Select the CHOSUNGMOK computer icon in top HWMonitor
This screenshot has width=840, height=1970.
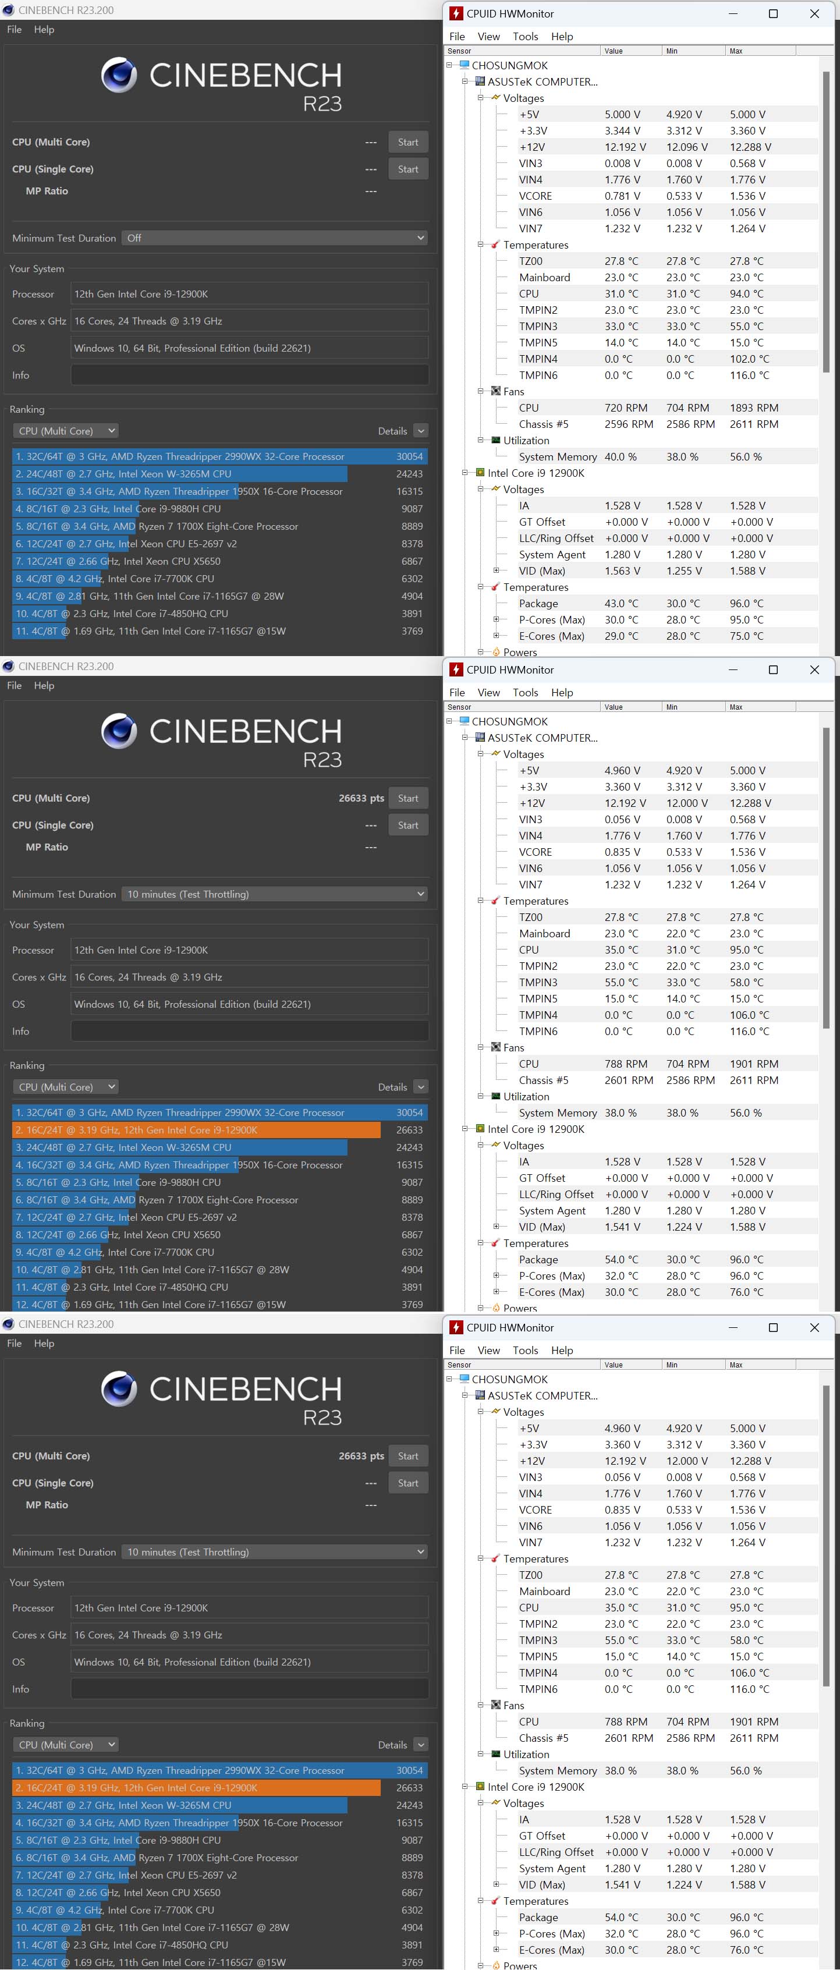coord(463,65)
